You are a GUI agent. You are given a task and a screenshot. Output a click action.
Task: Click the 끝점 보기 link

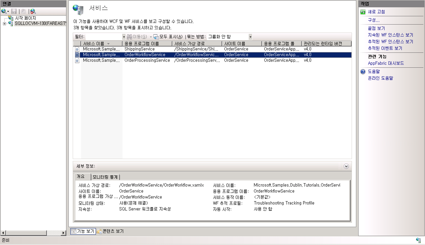click(x=376, y=29)
